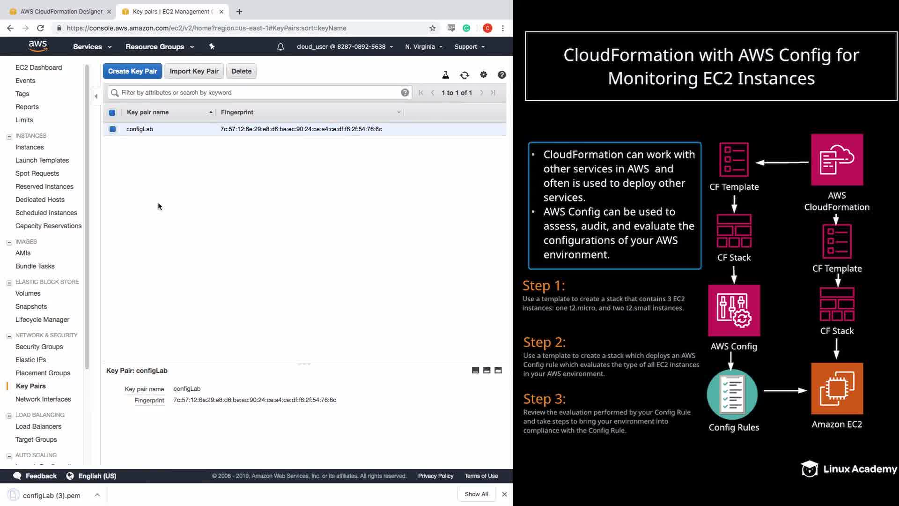
Task: Bookmark the page with the star icon
Action: tap(432, 28)
